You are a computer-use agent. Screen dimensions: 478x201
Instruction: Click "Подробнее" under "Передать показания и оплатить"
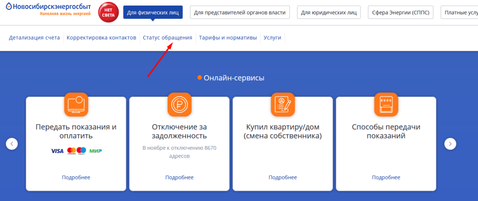tap(76, 177)
